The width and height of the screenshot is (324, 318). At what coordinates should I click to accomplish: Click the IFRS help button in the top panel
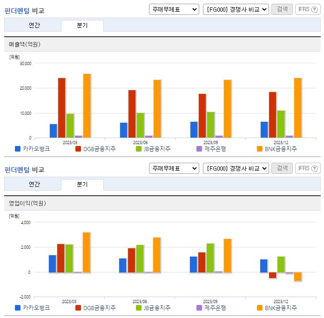pos(308,9)
